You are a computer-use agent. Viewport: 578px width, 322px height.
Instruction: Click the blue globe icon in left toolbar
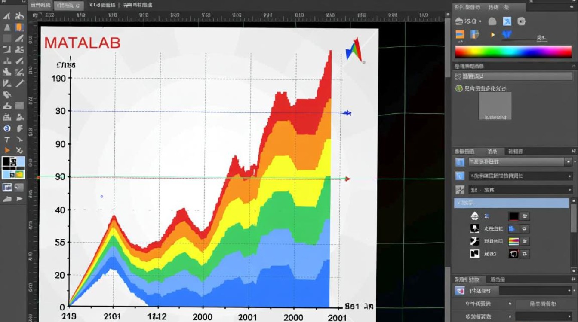pos(7,128)
